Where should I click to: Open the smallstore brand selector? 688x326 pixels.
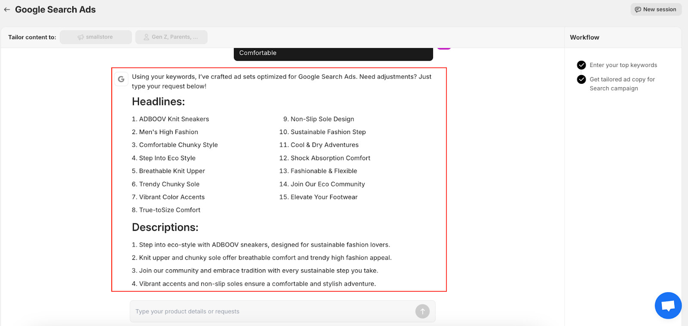pyautogui.click(x=96, y=37)
